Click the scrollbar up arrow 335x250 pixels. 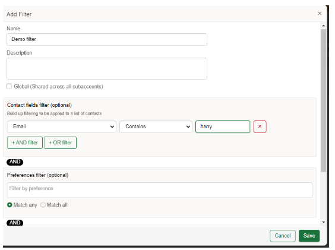324,26
